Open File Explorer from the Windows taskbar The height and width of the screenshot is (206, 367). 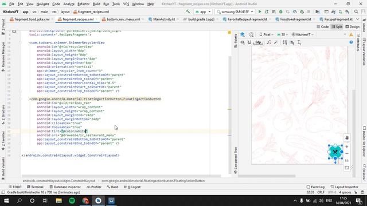tap(58, 201)
